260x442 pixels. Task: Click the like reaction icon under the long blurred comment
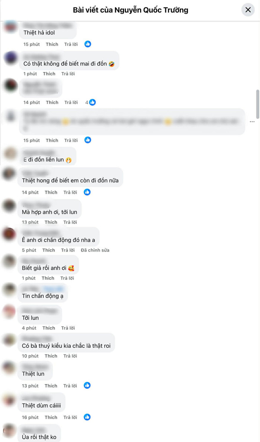click(88, 140)
